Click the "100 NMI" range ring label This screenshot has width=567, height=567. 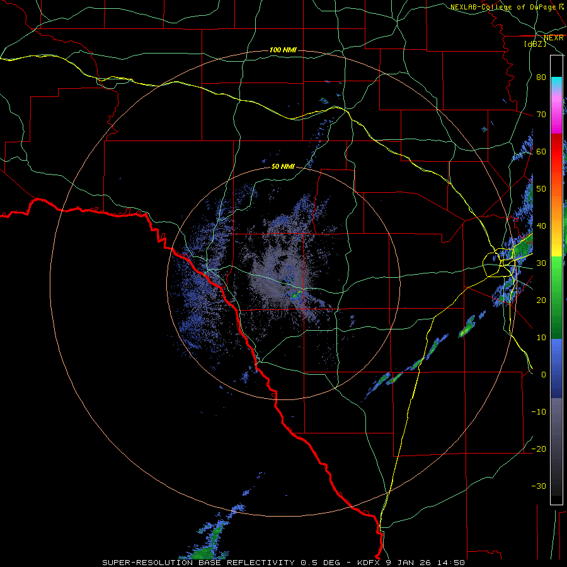coord(283,50)
